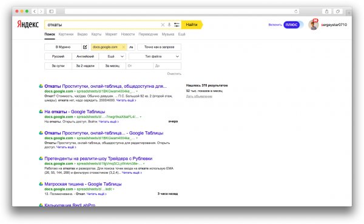
Task: Open the result ending общедоступна для...
Action: point(106,86)
